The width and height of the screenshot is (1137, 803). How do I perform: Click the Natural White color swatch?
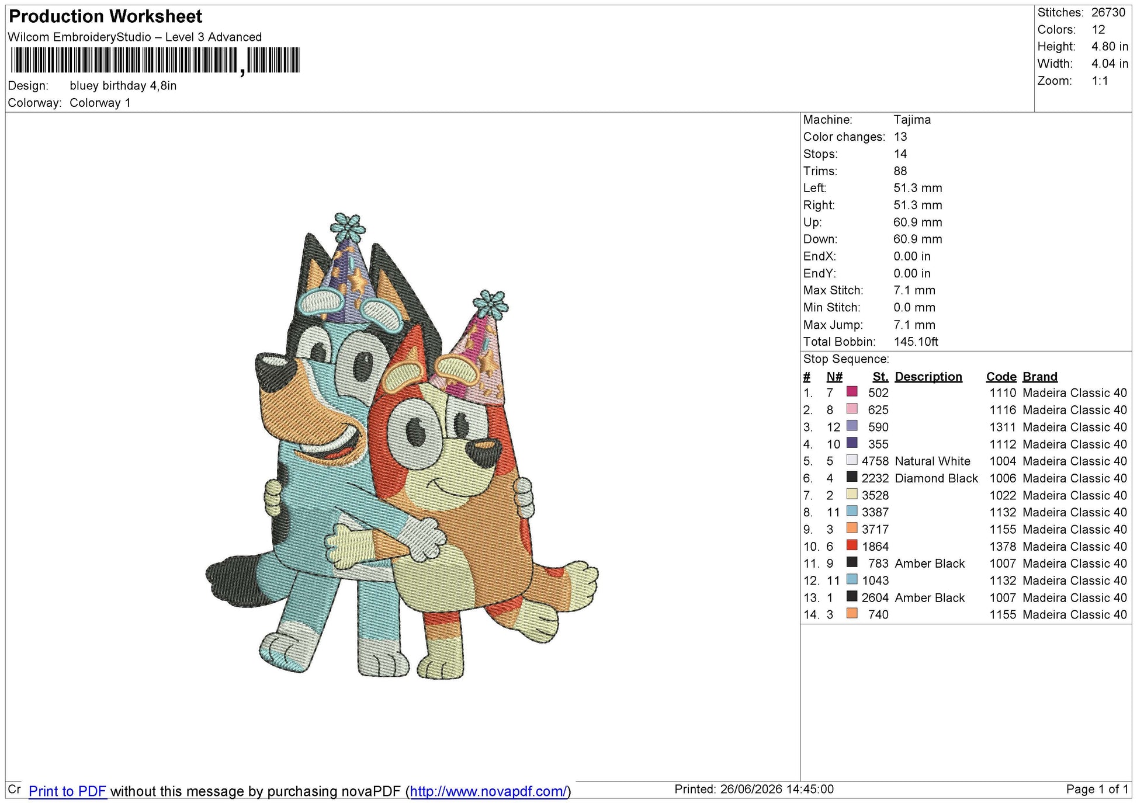click(852, 461)
